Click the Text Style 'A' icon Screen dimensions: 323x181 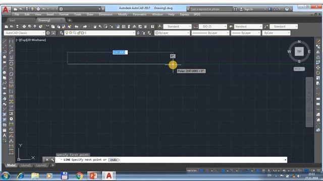click(x=160, y=27)
